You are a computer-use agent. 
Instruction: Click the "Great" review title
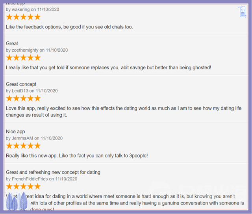pos(12,43)
